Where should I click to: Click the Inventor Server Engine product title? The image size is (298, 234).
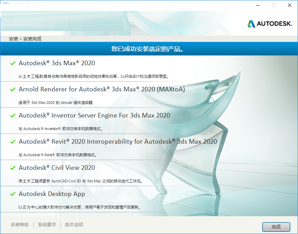[x=94, y=115]
